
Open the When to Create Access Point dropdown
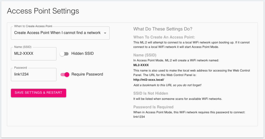click(60, 33)
